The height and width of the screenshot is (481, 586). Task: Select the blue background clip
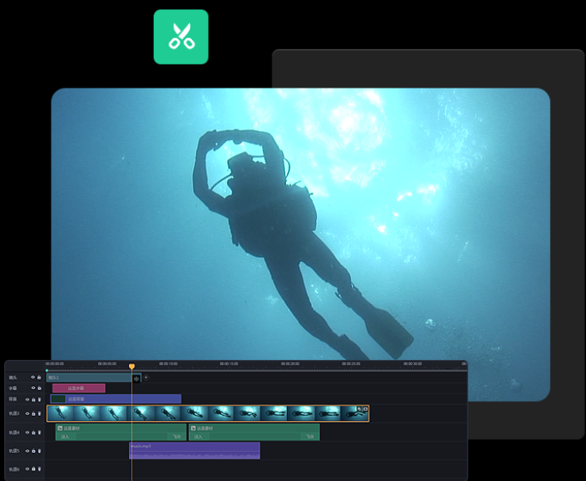116,399
